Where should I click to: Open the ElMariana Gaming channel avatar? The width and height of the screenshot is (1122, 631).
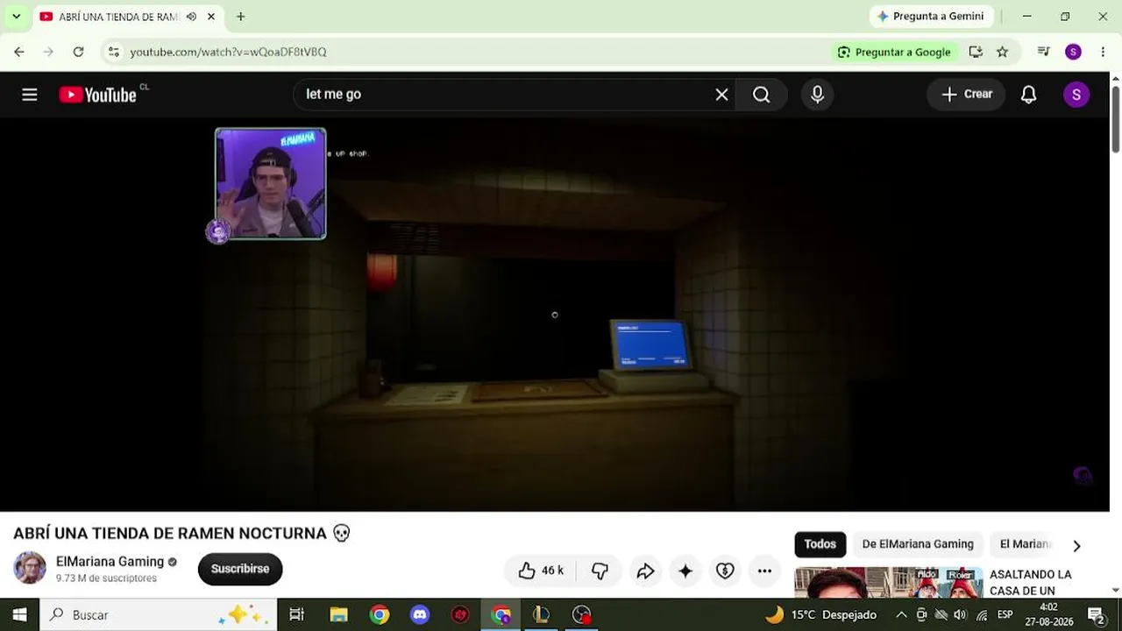point(30,568)
